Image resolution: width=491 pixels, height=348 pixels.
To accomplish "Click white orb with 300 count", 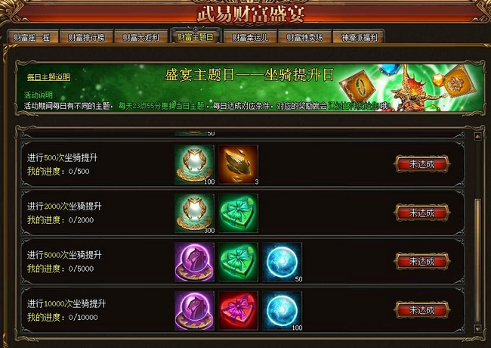I will [194, 213].
